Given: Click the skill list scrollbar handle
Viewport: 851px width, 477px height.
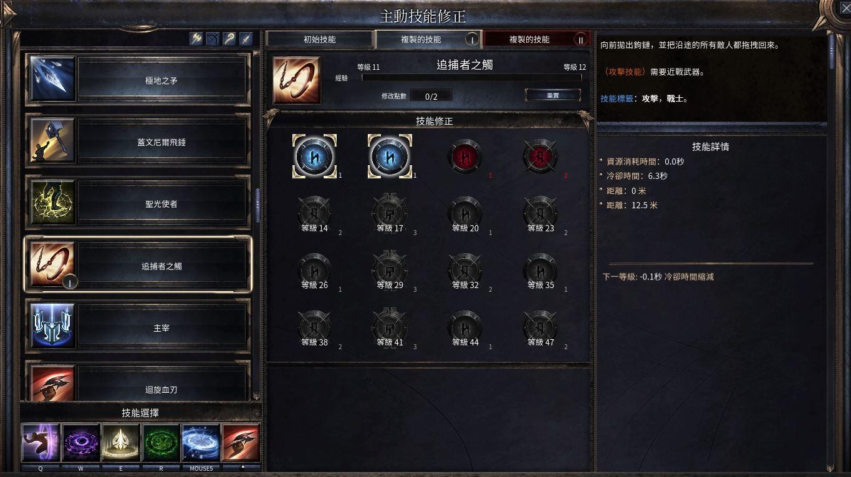Looking at the screenshot, I should click(257, 206).
